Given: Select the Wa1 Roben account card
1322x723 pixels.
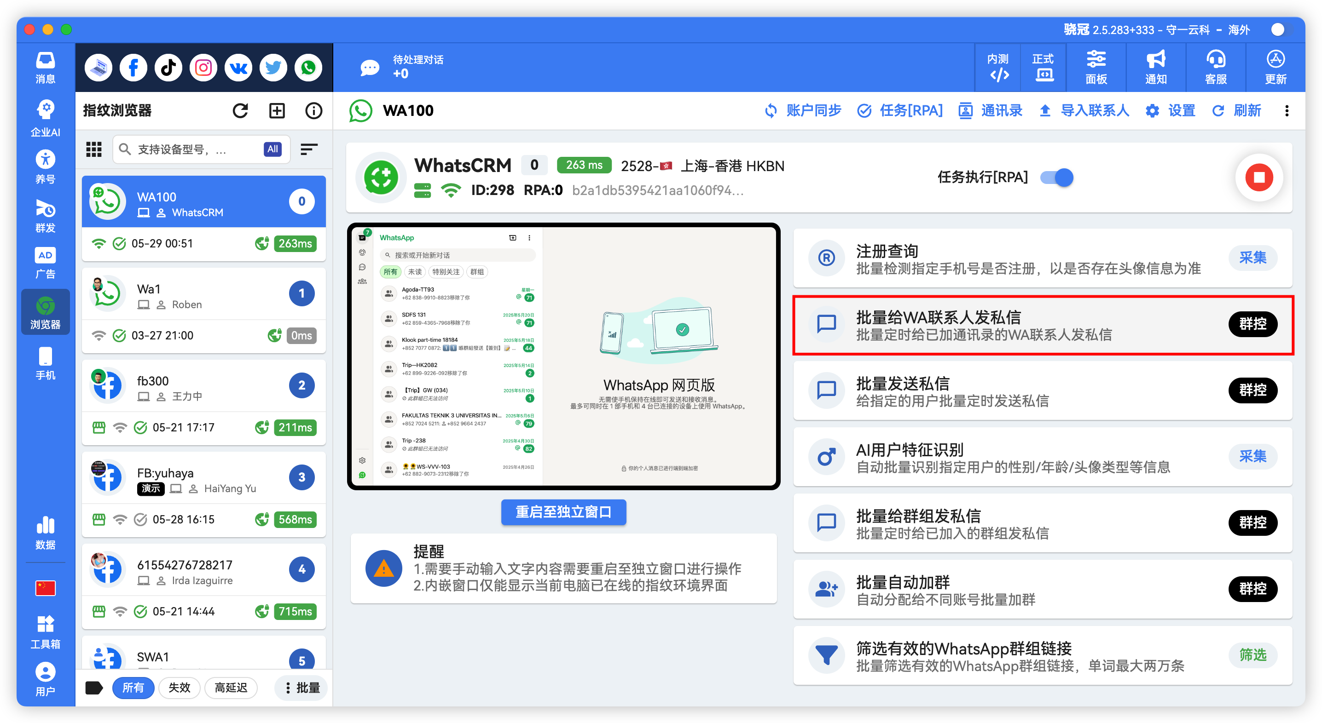Looking at the screenshot, I should [x=204, y=311].
